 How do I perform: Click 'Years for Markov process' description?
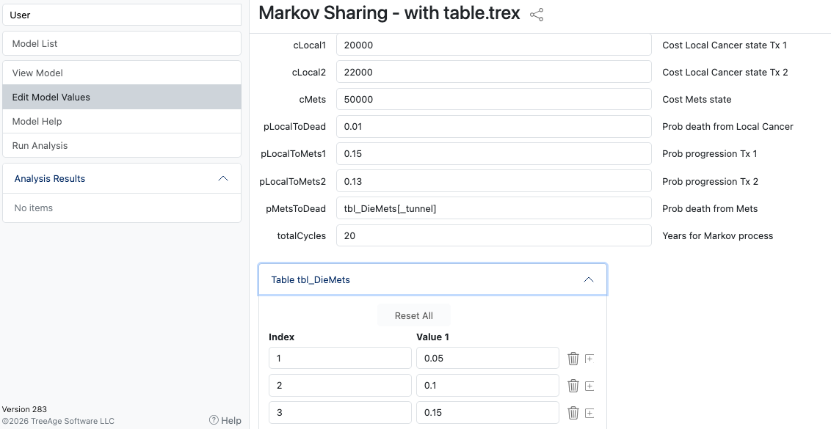tap(718, 235)
